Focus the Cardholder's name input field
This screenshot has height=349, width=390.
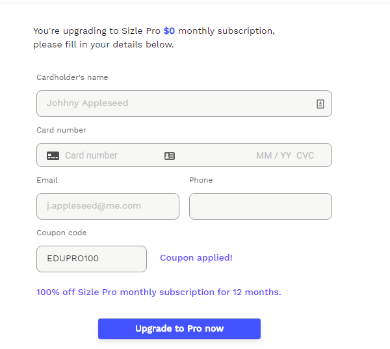tap(175, 104)
